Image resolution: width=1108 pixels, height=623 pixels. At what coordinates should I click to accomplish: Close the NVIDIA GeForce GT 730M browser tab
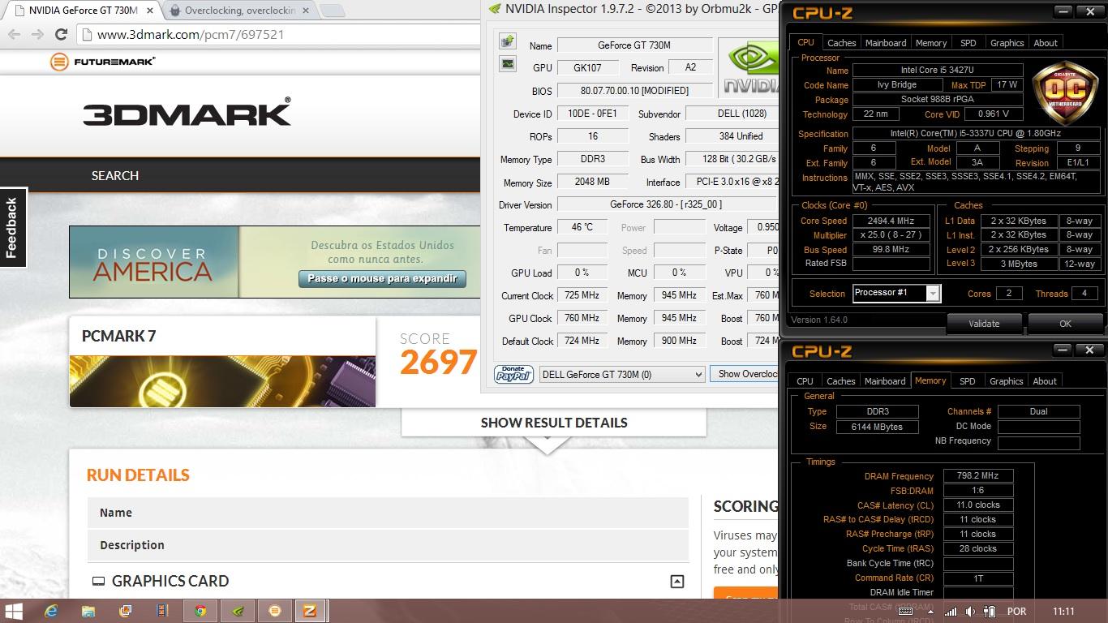pyautogui.click(x=149, y=11)
